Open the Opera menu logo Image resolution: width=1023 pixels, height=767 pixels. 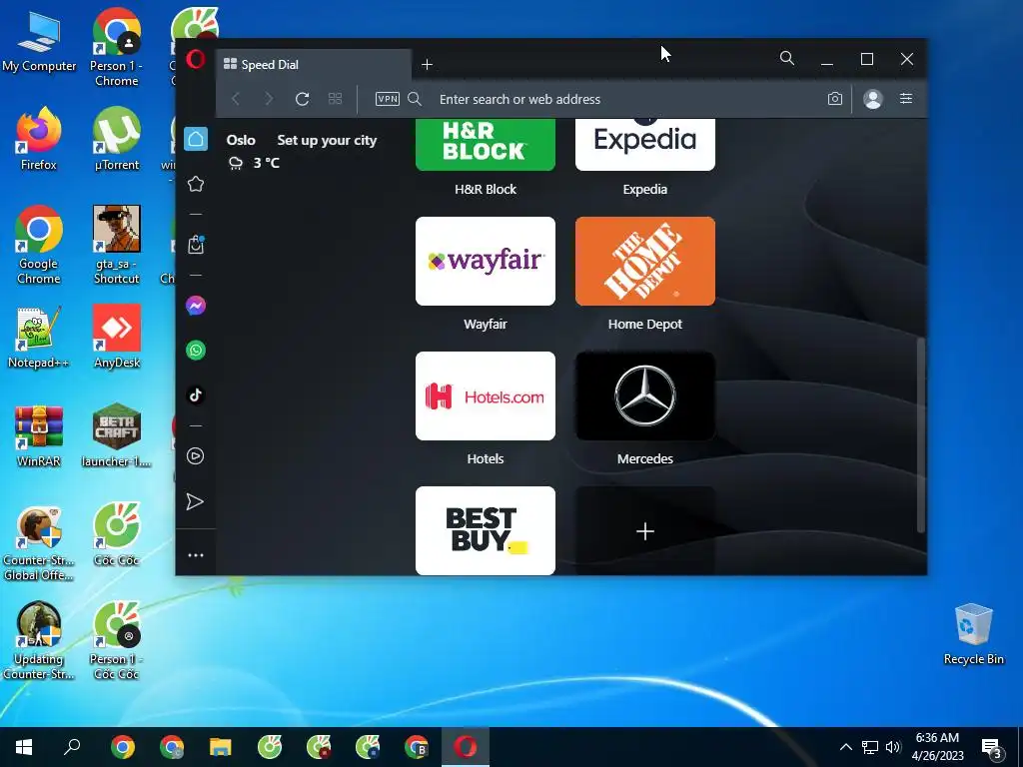[195, 59]
